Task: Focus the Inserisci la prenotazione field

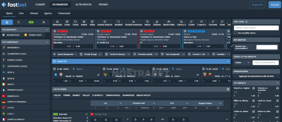Action: 266,62
